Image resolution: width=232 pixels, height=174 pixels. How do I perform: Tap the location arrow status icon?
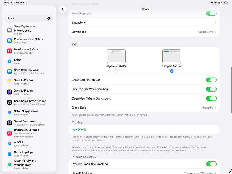(212, 3)
